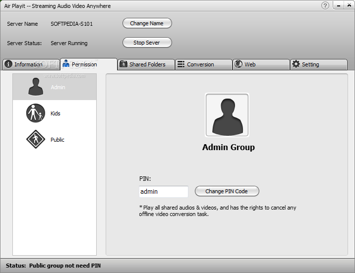Click the help question mark icon
This screenshot has height=273, width=355.
coord(325,5)
